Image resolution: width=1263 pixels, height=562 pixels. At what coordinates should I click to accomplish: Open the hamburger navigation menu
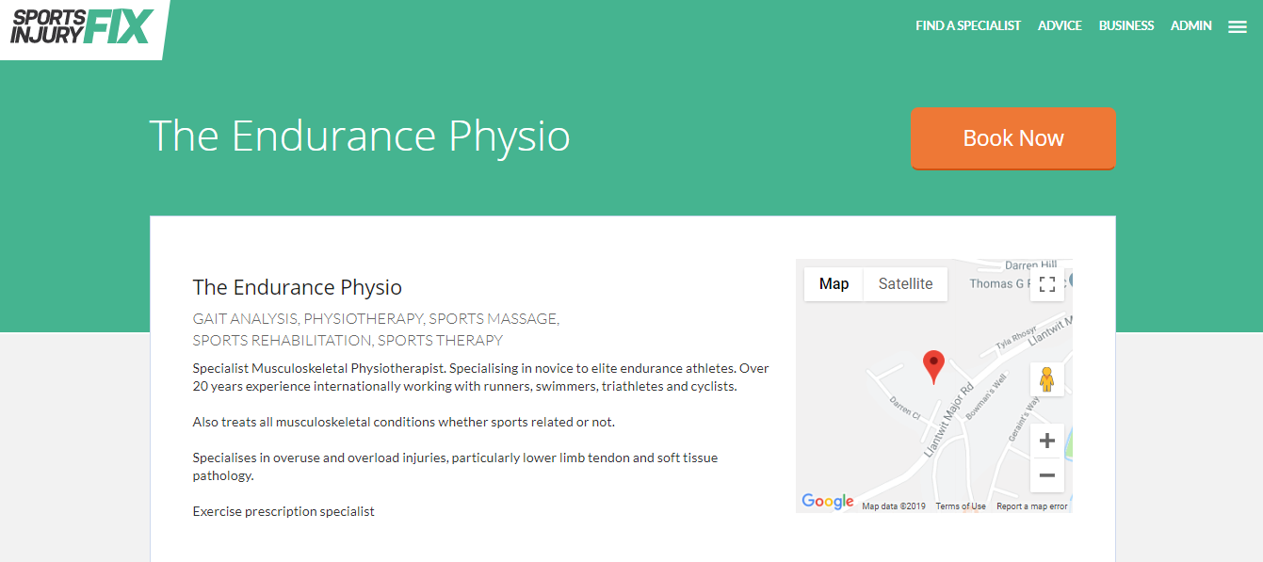(1237, 25)
